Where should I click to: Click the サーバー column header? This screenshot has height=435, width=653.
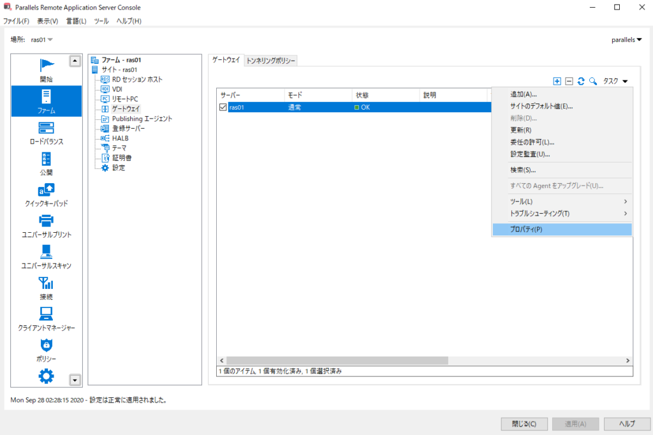click(x=251, y=96)
